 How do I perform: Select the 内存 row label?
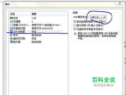point(16,18)
